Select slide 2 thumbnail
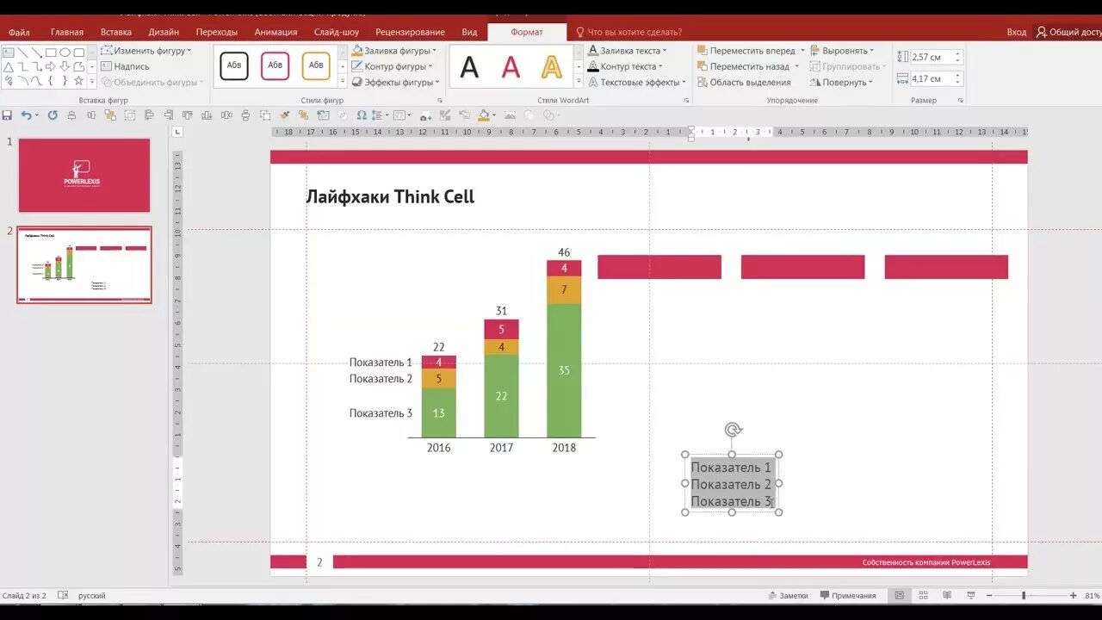Screen dimensions: 1102x620 click(84, 265)
